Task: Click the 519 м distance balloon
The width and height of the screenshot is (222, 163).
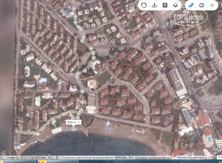Action: [71, 122]
